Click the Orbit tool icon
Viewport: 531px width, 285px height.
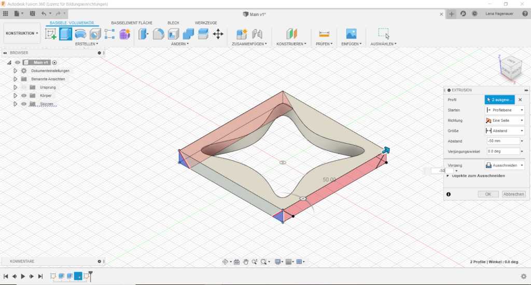pyautogui.click(x=225, y=262)
